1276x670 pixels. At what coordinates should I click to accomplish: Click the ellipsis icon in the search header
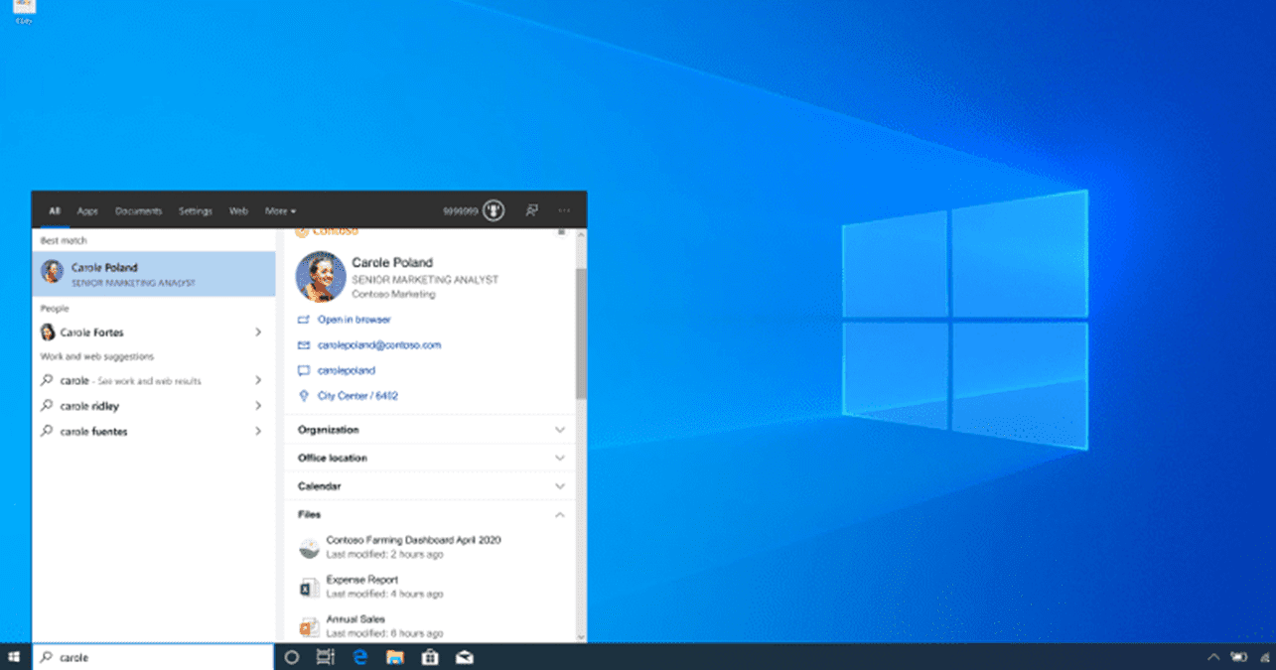click(x=564, y=210)
